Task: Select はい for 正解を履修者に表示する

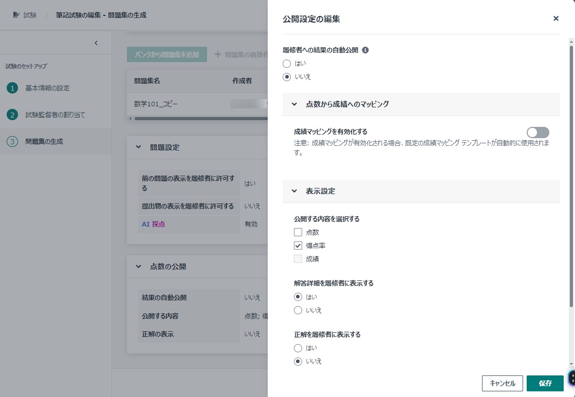Action: (298, 348)
